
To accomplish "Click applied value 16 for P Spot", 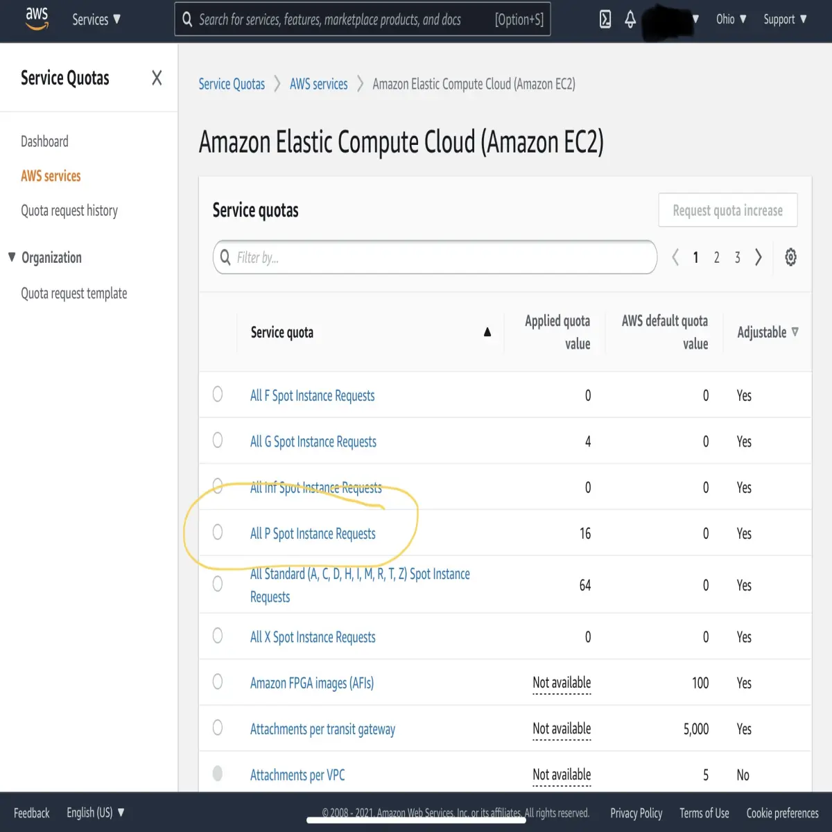I will pyautogui.click(x=585, y=533).
